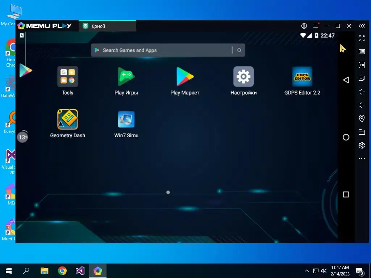Decrease emulator volume
Viewport: 371px width, 278px height.
click(362, 105)
